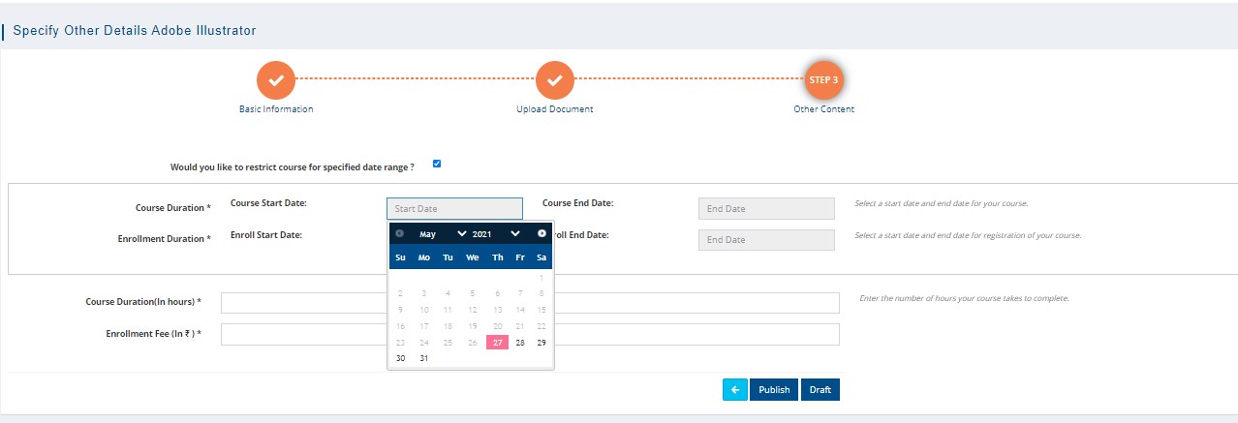This screenshot has width=1238, height=423.
Task: Click the Upload Document step checkmark circle
Action: pos(555,80)
